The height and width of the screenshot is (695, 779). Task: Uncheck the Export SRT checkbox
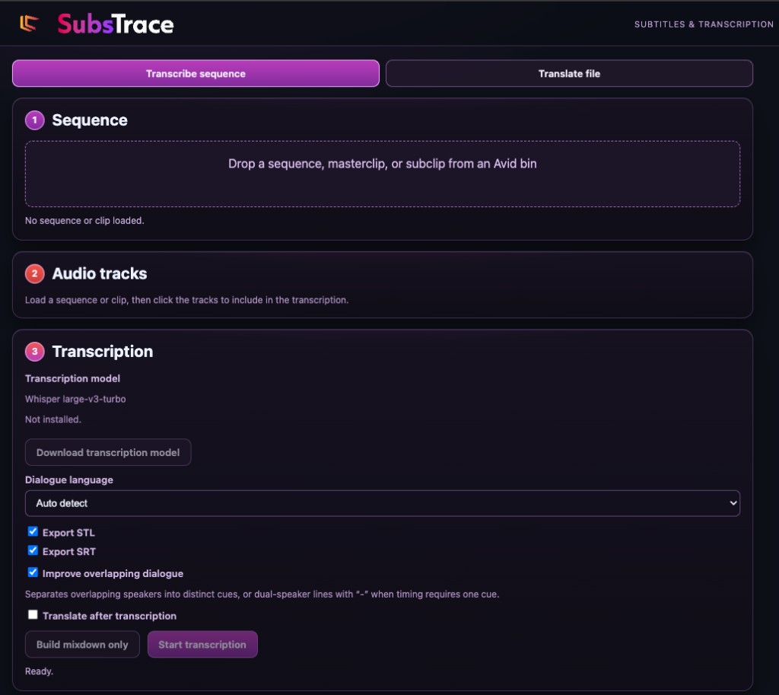tap(33, 550)
